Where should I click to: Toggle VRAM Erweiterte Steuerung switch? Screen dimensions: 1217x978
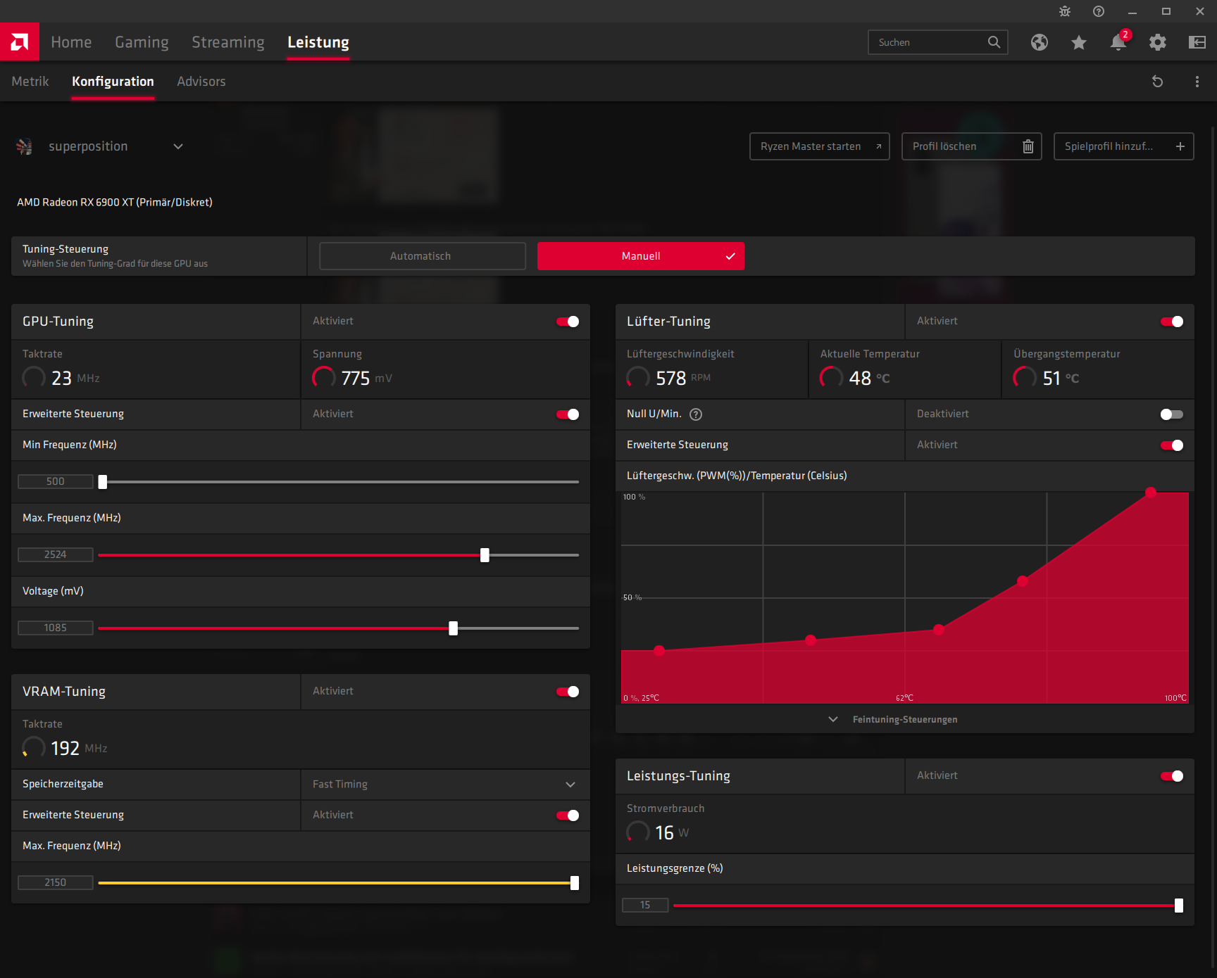point(568,815)
